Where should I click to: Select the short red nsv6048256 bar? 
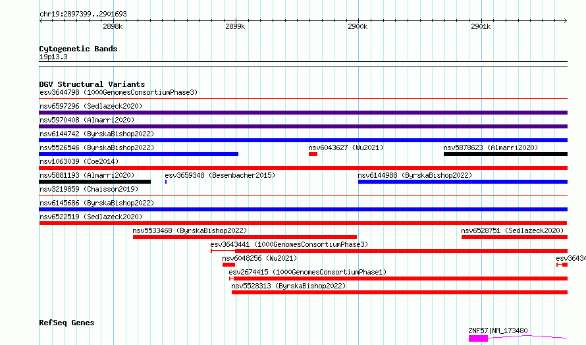(228, 265)
